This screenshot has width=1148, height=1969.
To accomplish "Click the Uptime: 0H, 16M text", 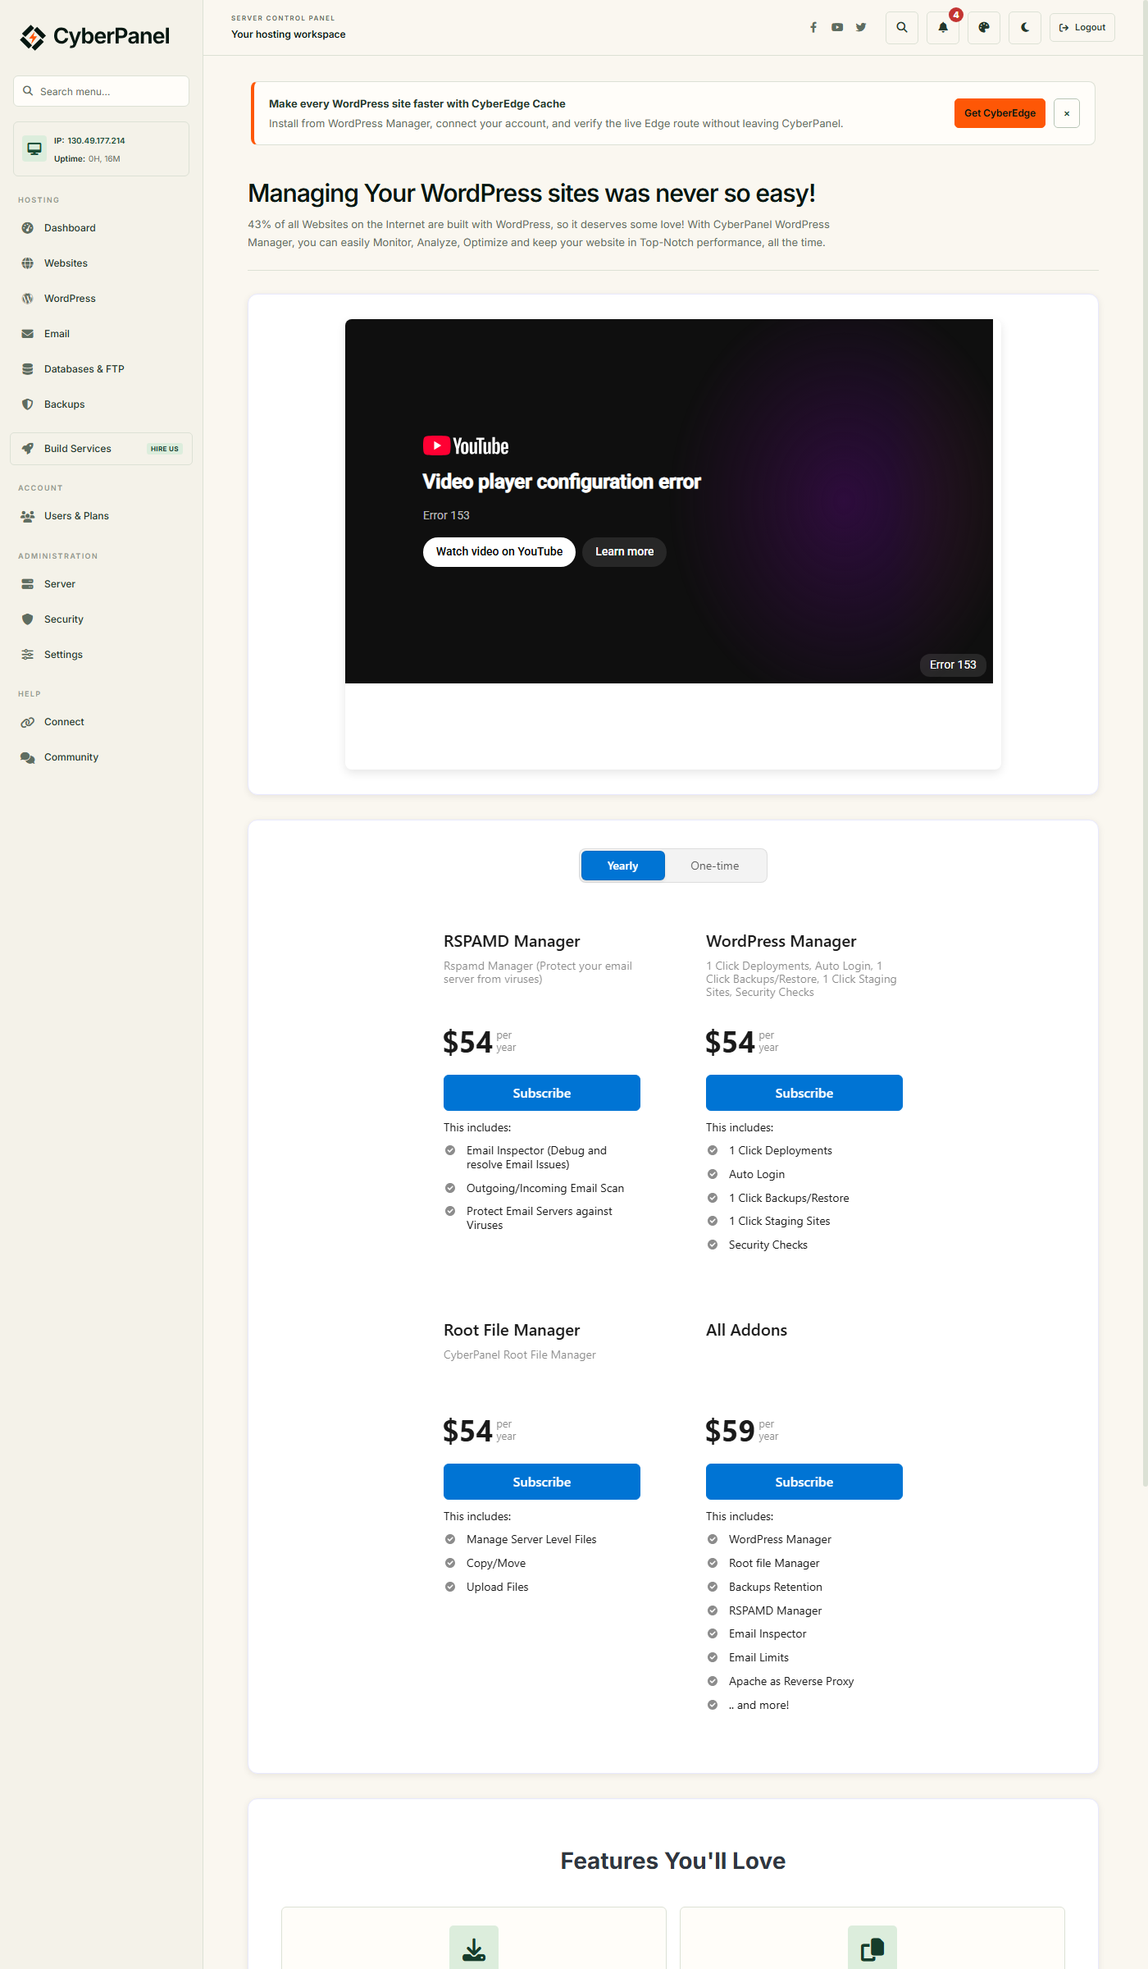I will point(87,159).
